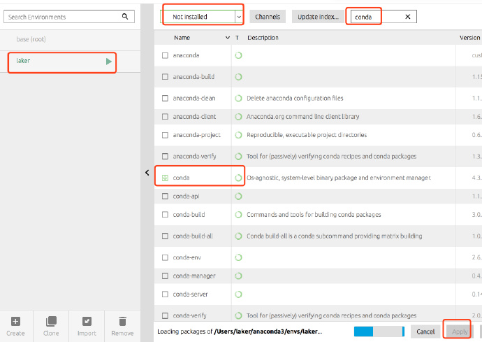Check the anaconda-build package checkbox

click(x=165, y=77)
